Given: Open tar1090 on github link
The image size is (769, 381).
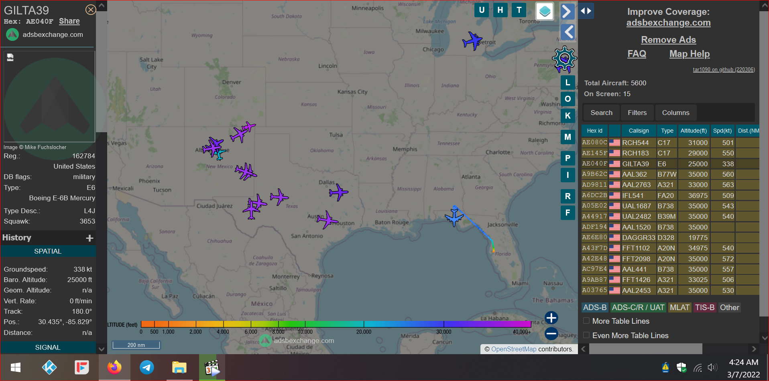Looking at the screenshot, I should coord(724,69).
